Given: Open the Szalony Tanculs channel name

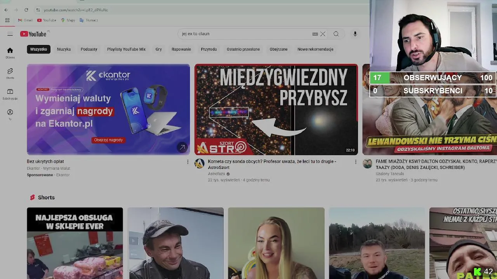Looking at the screenshot, I should pyautogui.click(x=389, y=174).
